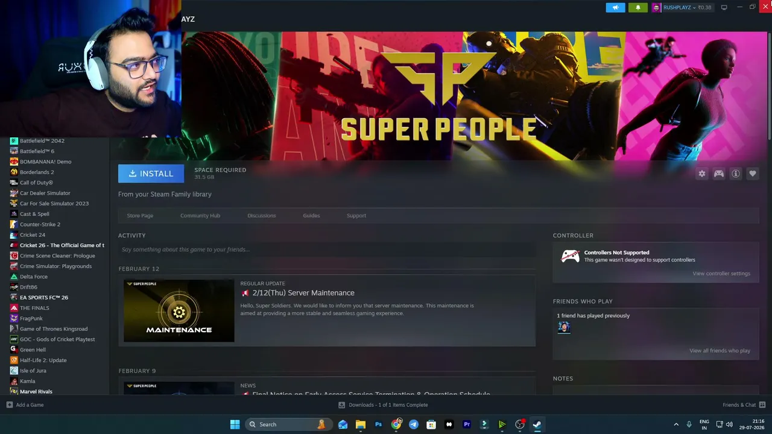Select Isle of Jura in the library
Viewport: 772px width, 434px height.
[33, 371]
